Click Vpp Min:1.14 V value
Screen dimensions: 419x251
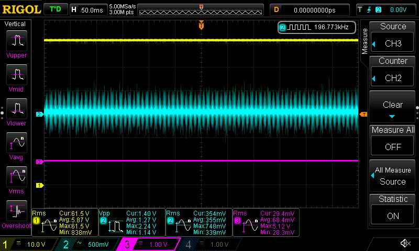(x=141, y=232)
